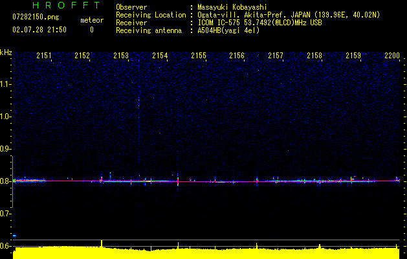Viewport: 407px width, 259px height.
Task: Click the Receiving Location label
Action: 151,15
